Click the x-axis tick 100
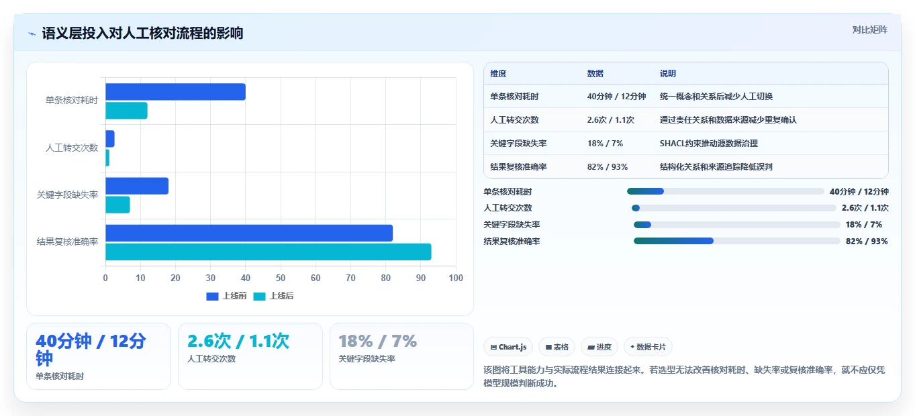 (x=456, y=278)
